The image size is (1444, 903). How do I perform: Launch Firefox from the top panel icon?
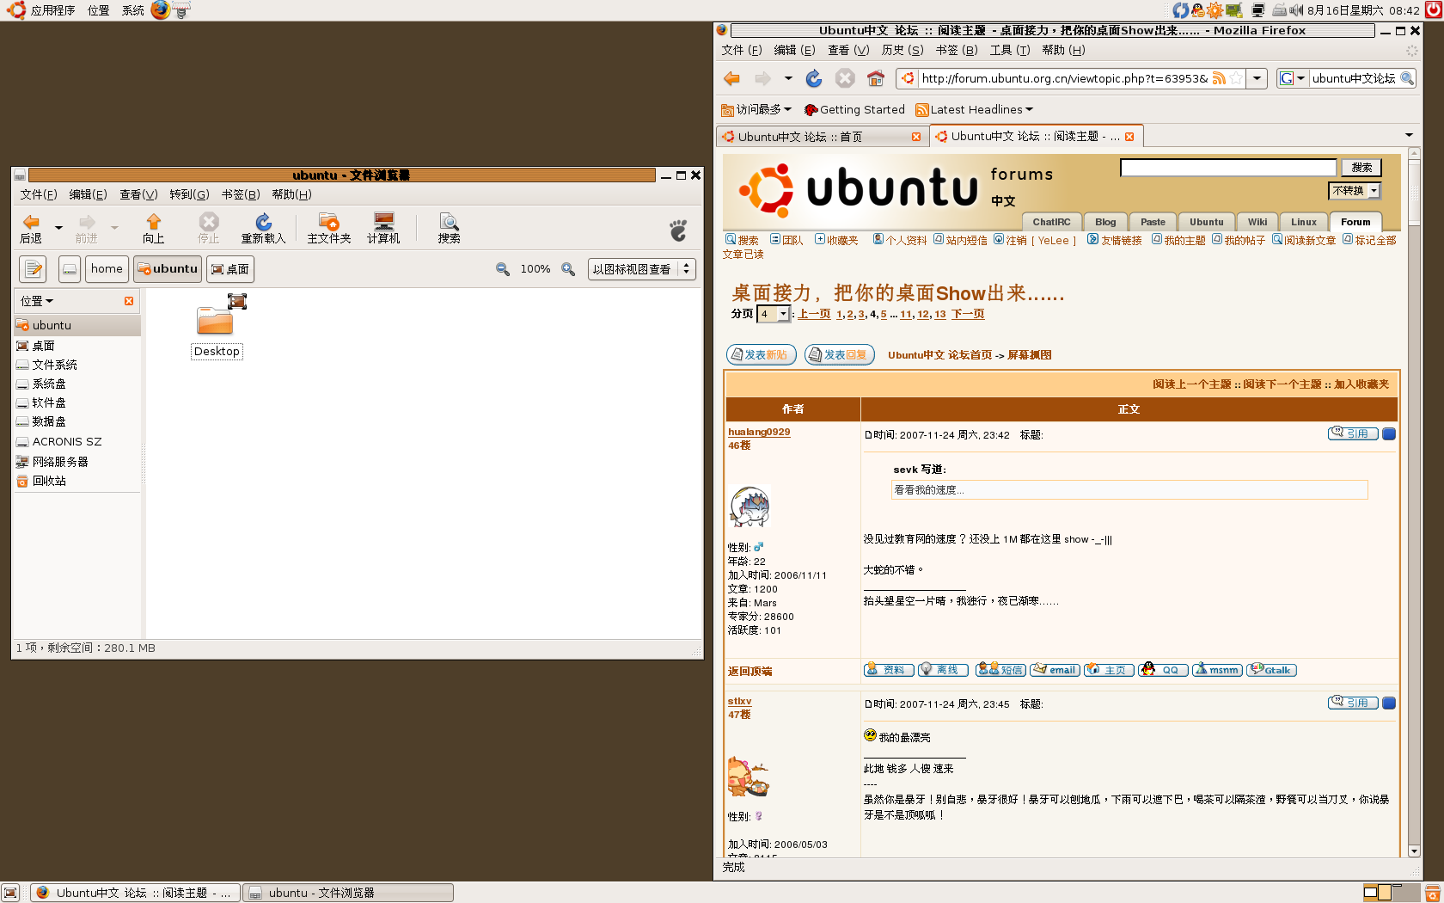(x=160, y=10)
